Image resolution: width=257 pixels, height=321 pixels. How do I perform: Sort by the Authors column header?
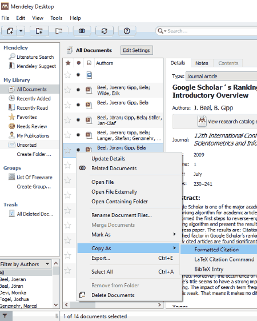click(x=105, y=63)
